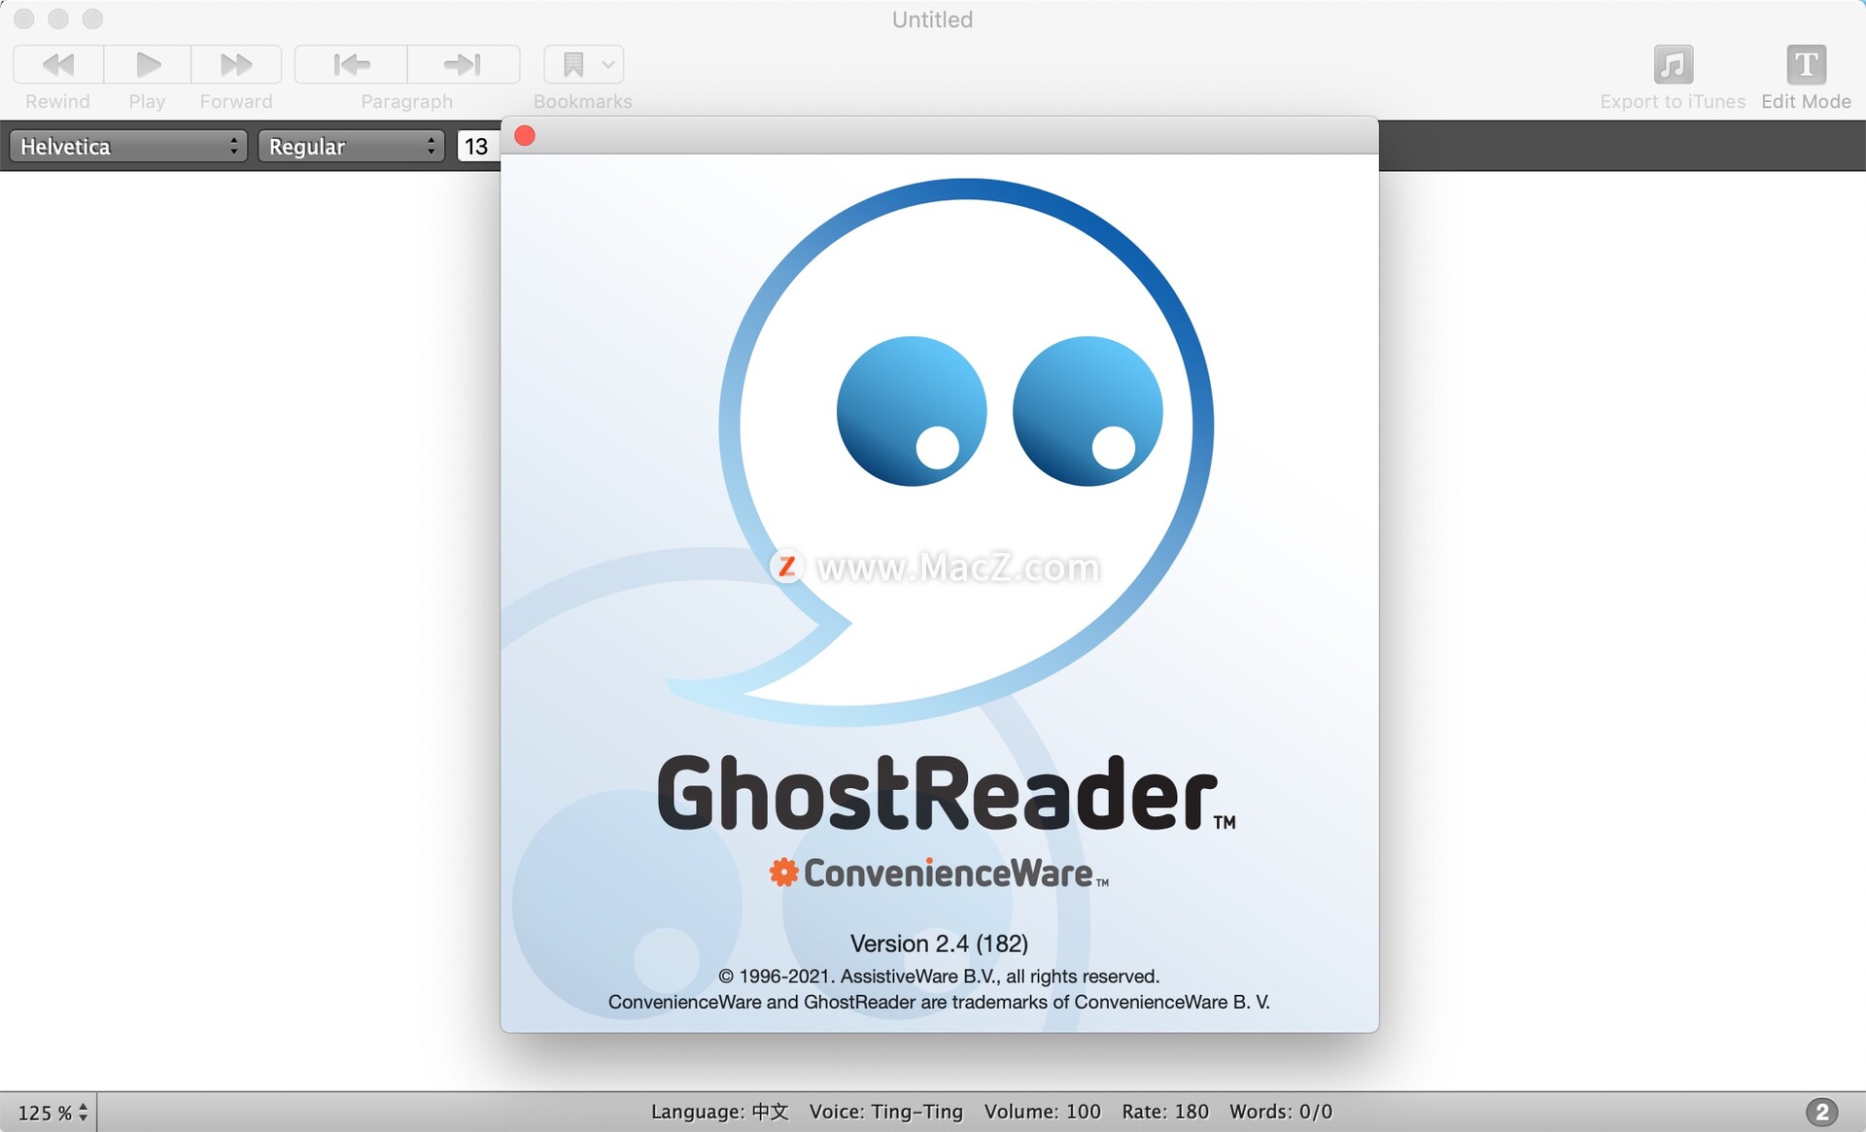
Task: Click the Bookmarks flag icon
Action: pyautogui.click(x=573, y=65)
